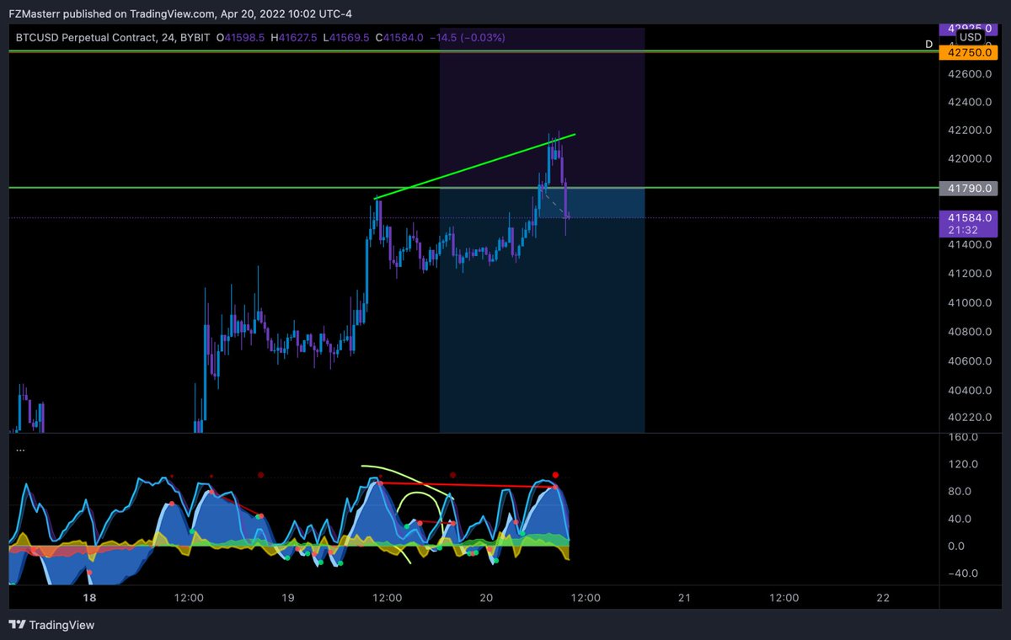
Task: Click date label 22 on time axis
Action: [883, 598]
